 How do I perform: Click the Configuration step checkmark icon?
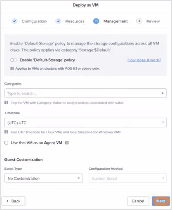coord(14,21)
